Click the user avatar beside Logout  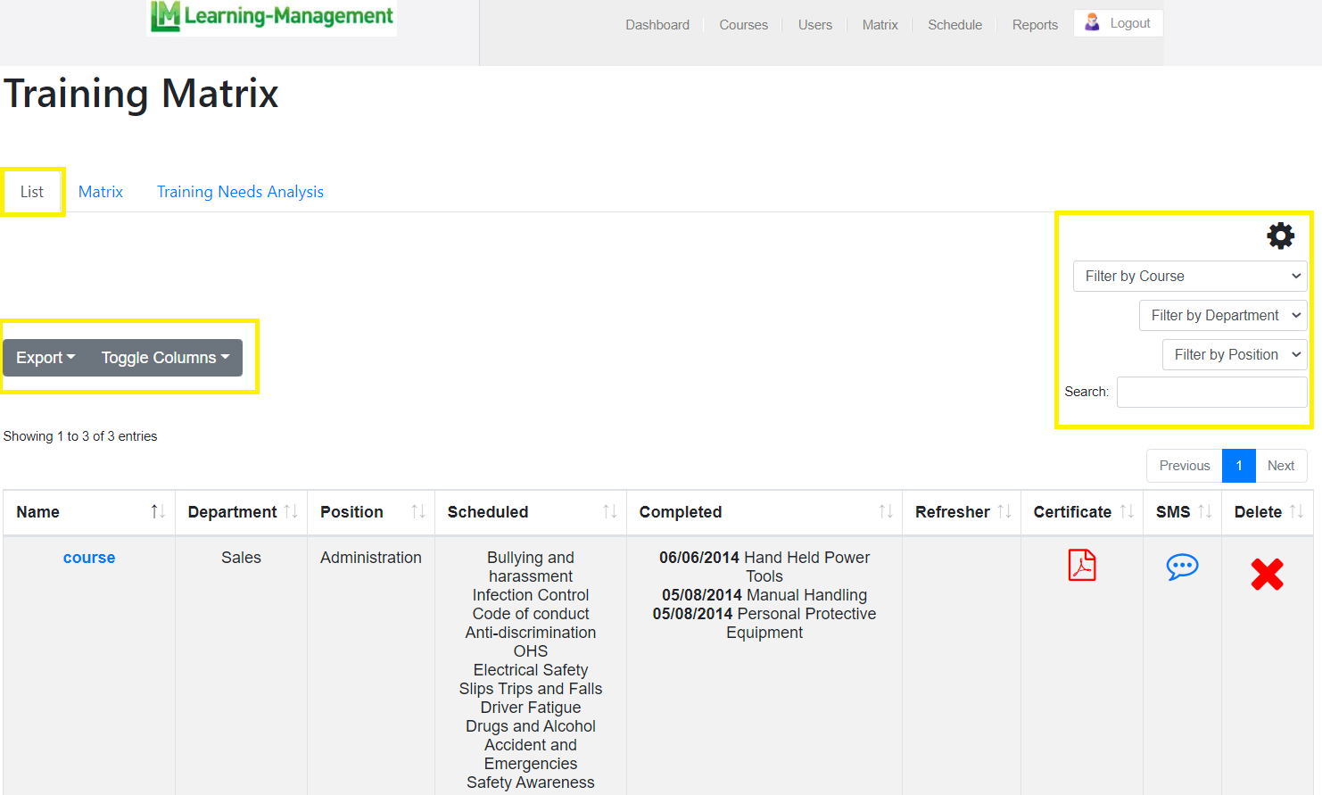pos(1092,23)
